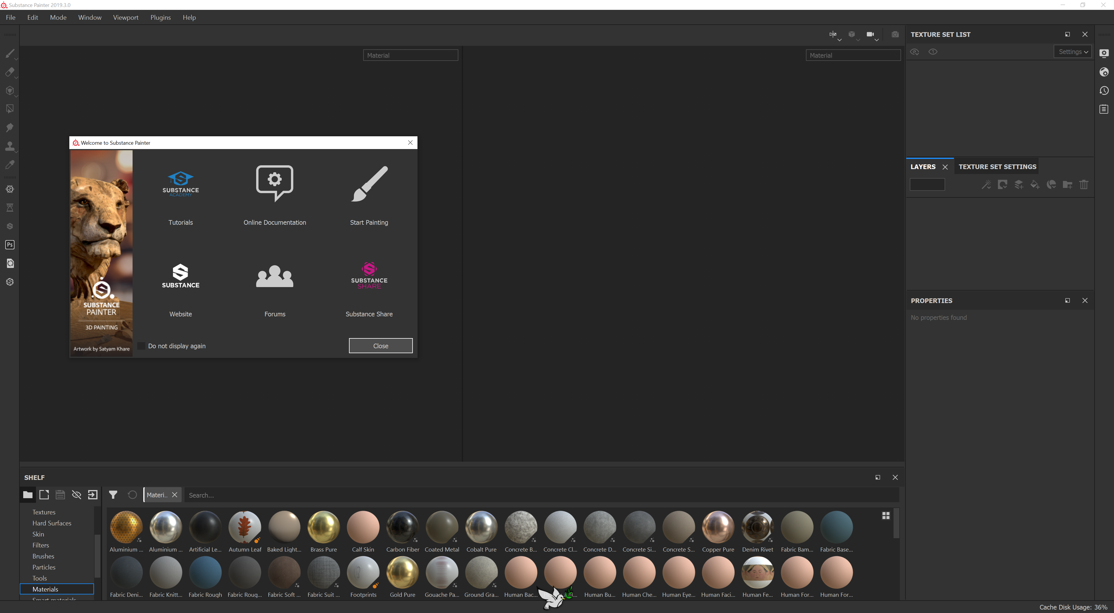Select the Eraser tool
The width and height of the screenshot is (1114, 613).
10,72
